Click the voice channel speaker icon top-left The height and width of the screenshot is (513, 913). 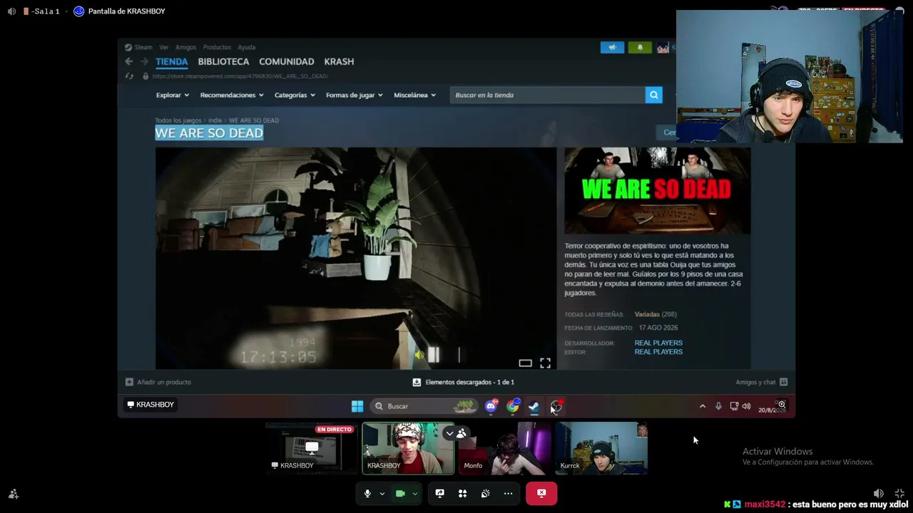[x=11, y=11]
